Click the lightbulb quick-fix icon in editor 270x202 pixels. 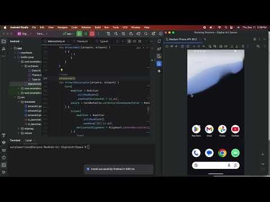(61, 70)
